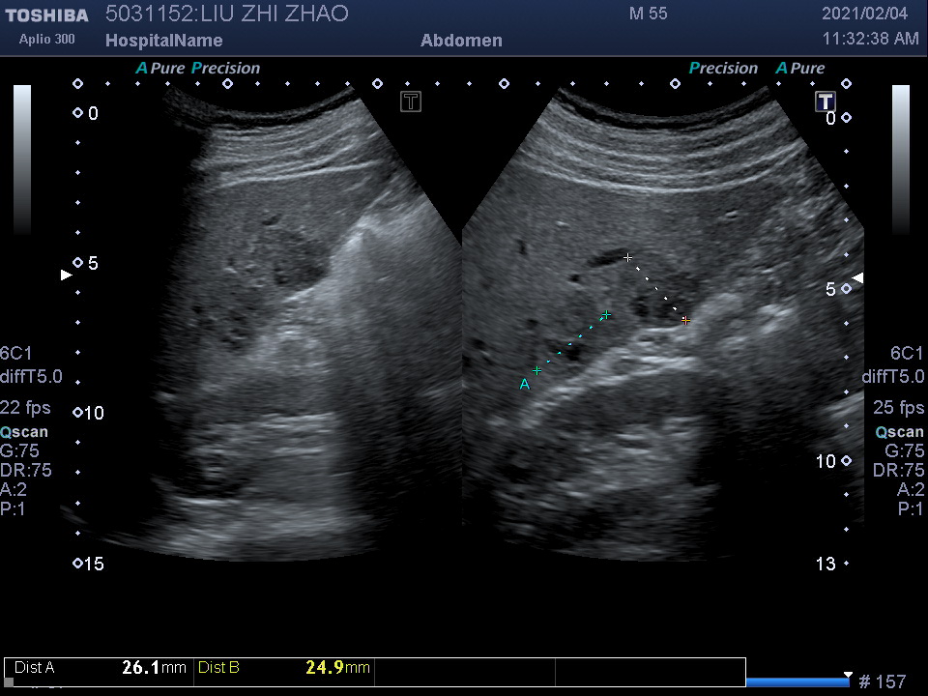Select the Abdomen preset label
This screenshot has height=696, width=928.
coord(461,41)
